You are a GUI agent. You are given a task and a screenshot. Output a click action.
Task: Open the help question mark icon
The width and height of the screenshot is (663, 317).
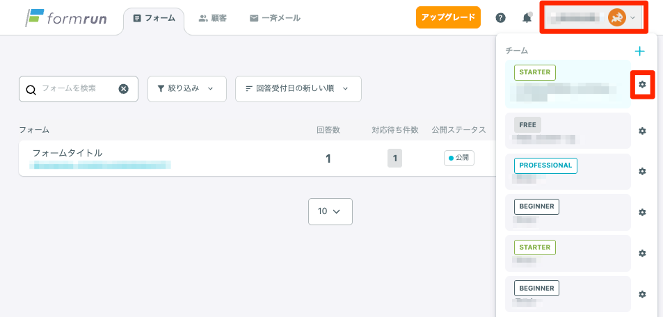tap(500, 18)
